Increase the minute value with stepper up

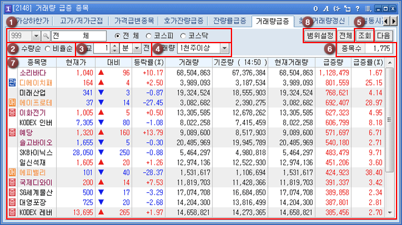pyautogui.click(x=115, y=46)
